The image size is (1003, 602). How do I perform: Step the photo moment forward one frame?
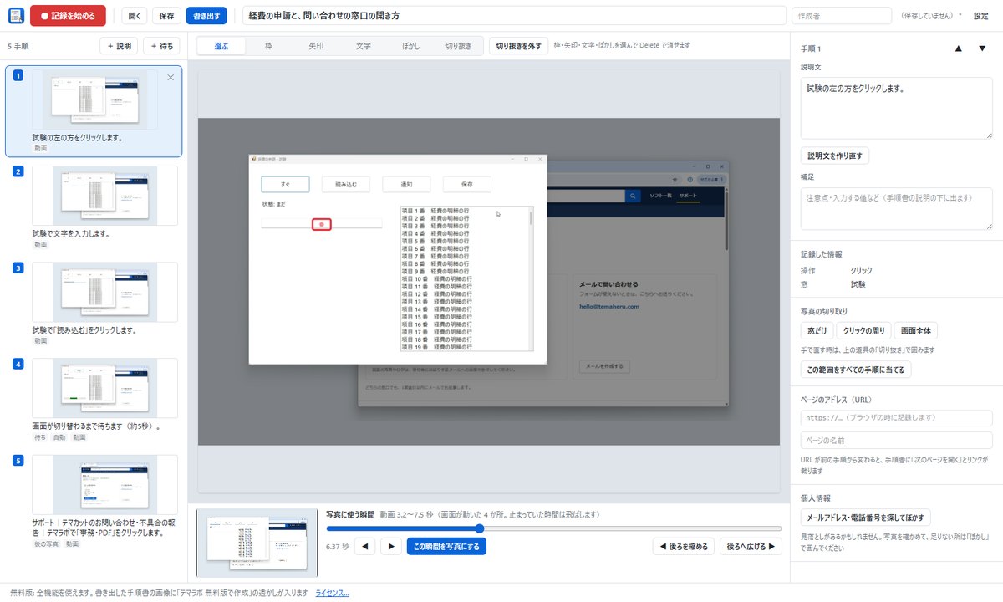pos(390,547)
